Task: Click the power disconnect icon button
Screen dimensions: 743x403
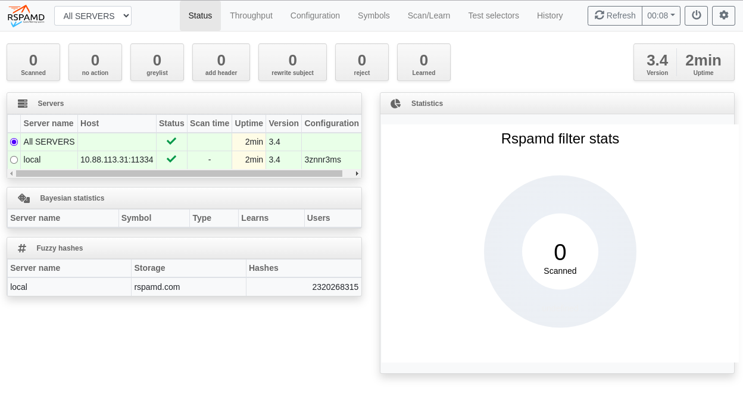Action: tap(696, 15)
